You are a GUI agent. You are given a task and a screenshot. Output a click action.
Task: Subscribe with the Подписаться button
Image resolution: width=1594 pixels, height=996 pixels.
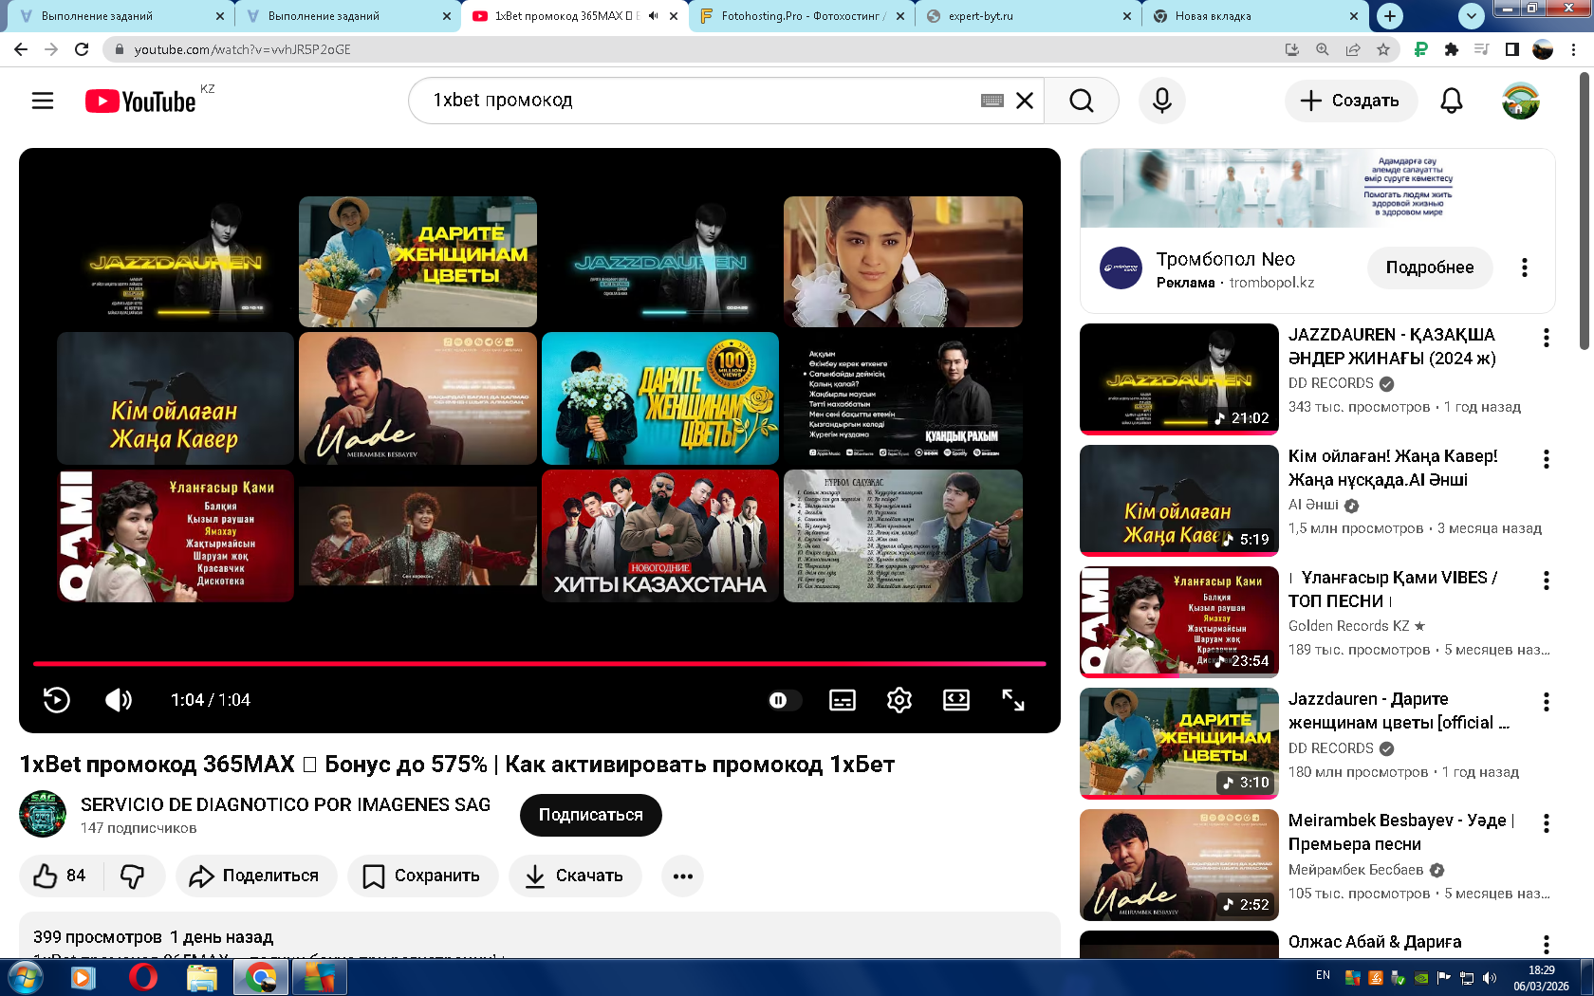tap(591, 815)
